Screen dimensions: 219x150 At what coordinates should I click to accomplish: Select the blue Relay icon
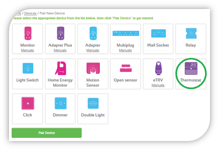[191, 33]
